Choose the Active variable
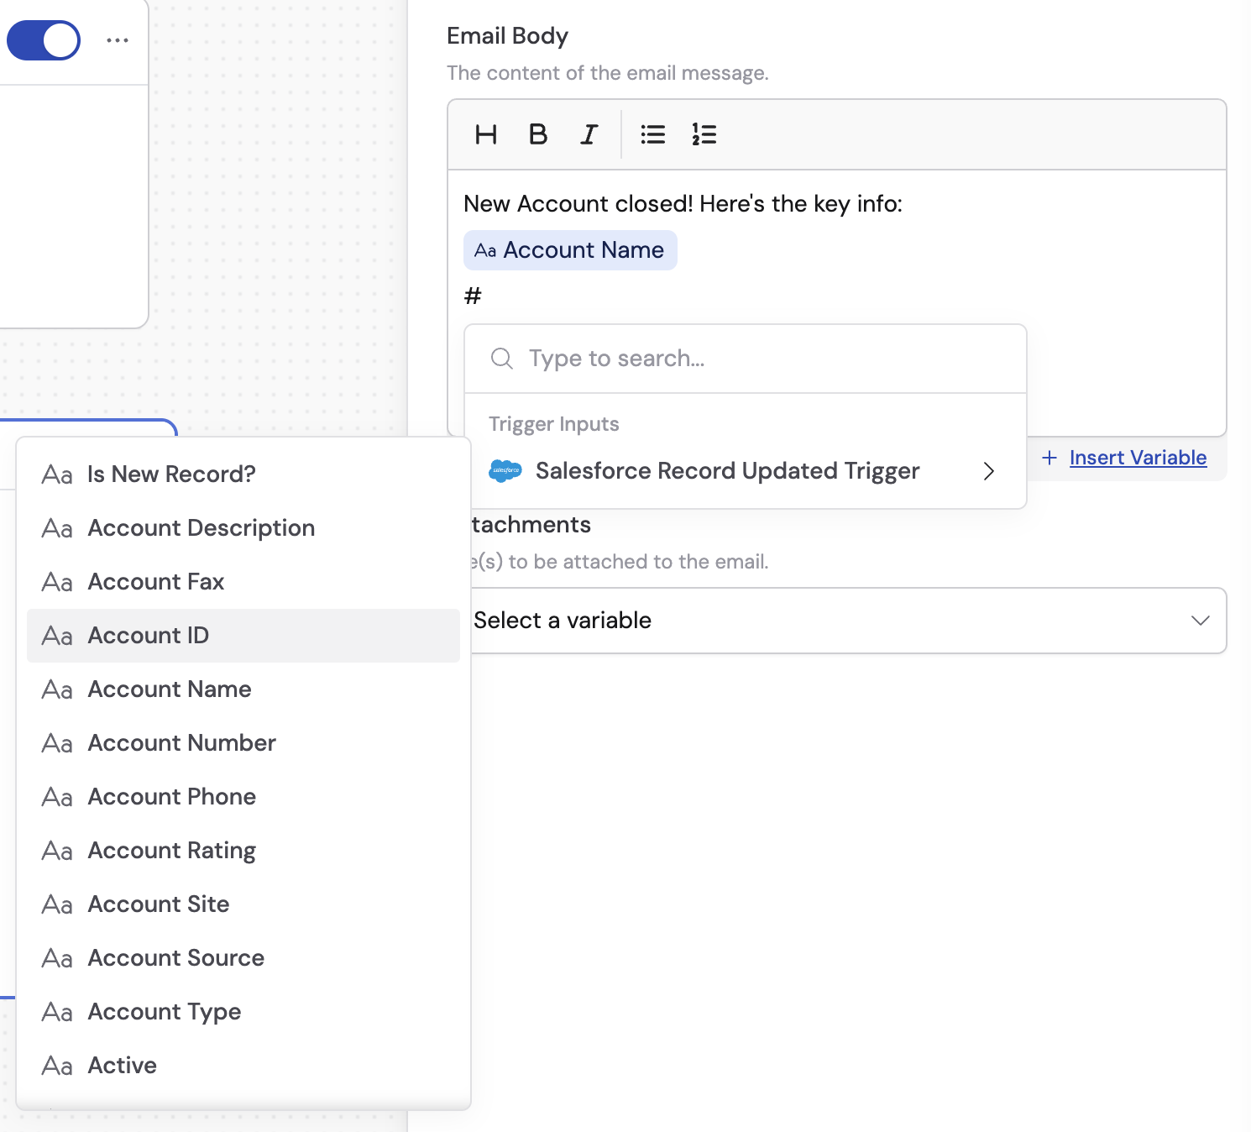 click(x=122, y=1065)
